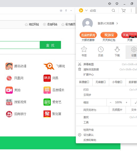Save page as 无损图片
Screen dimensions: 137x151
pos(117,110)
